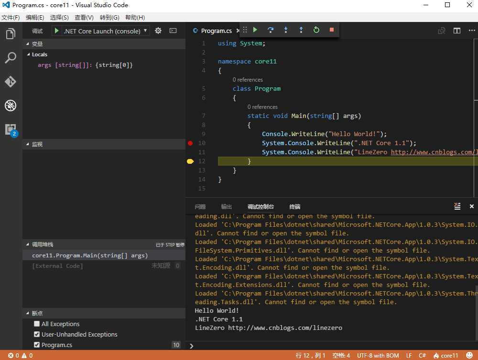Open the 帮助(H) menu
This screenshot has height=360, width=478.
[135, 17]
